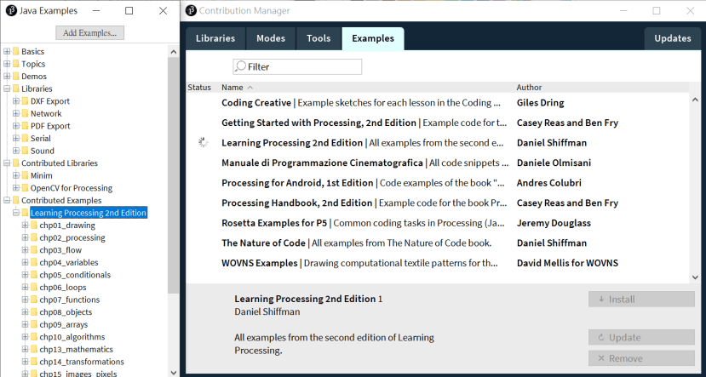Screen dimensions: 706x377
Task: Click Processing logo in Contribution Manager title
Action: [x=191, y=10]
